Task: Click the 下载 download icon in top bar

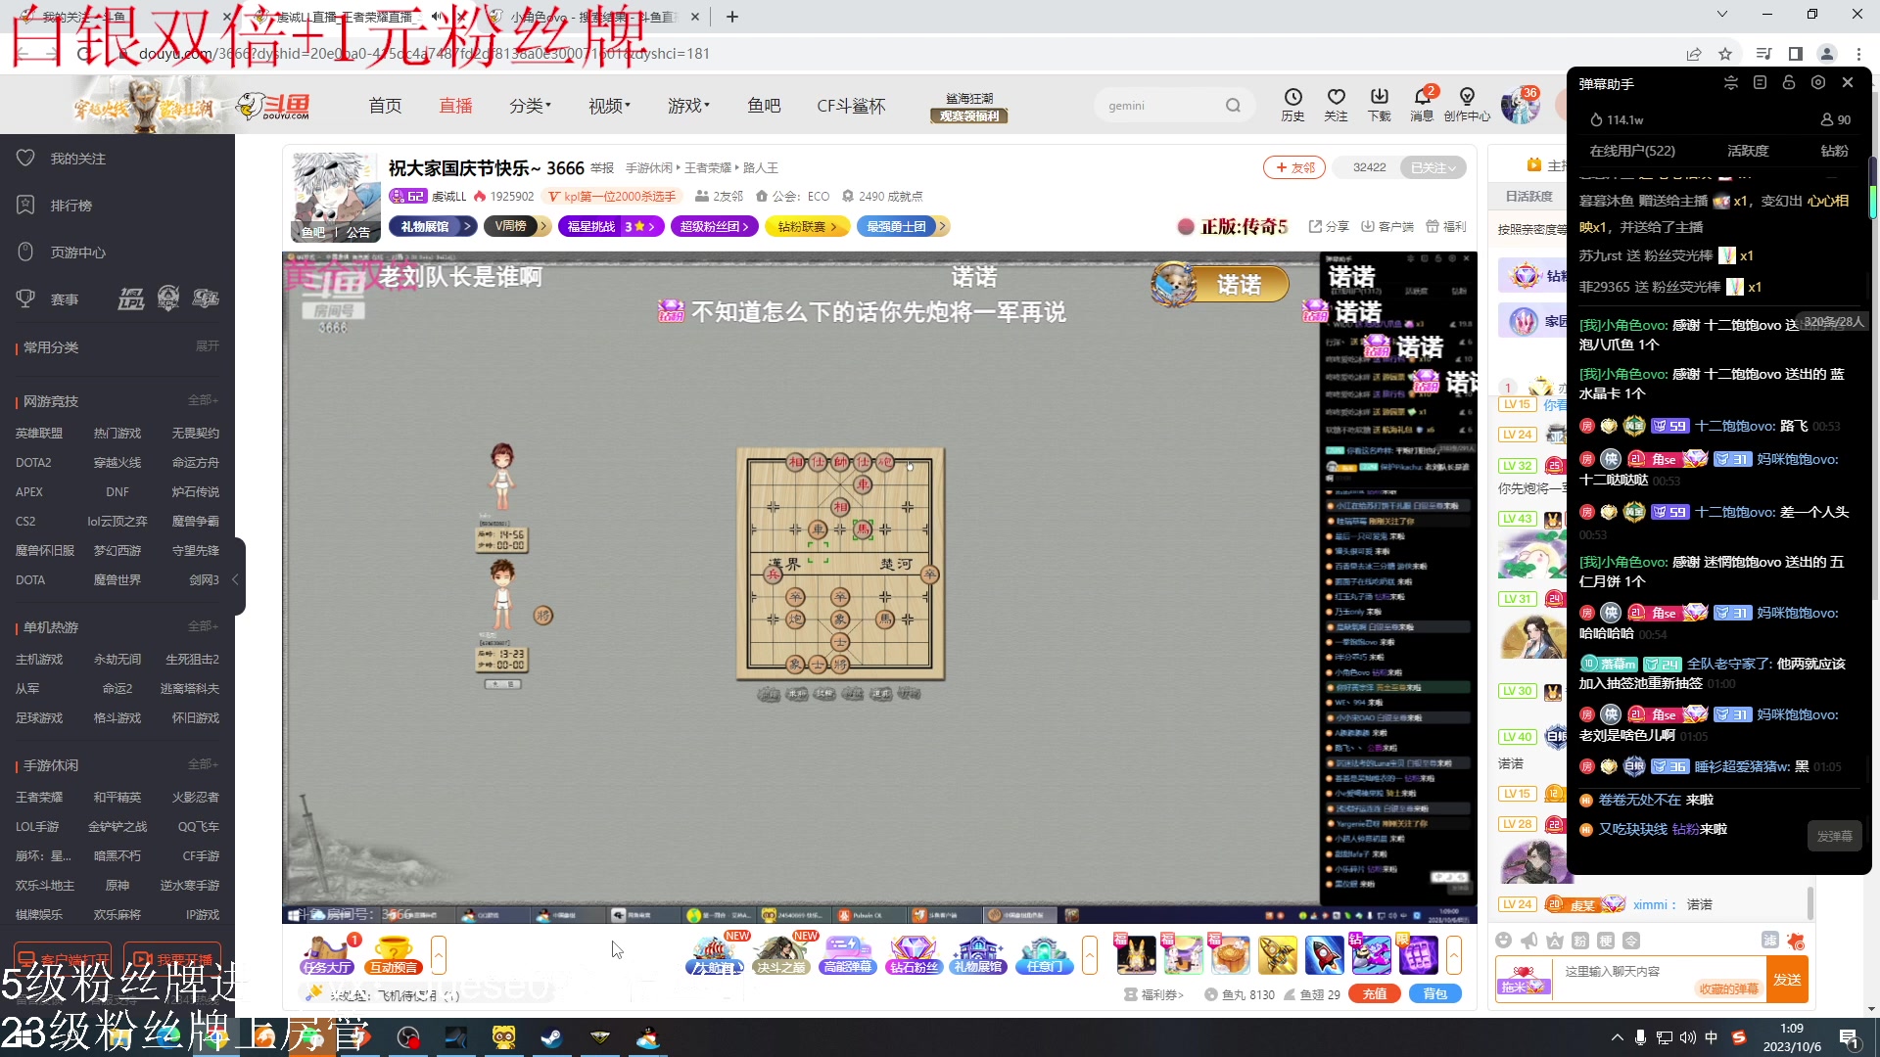Action: click(1380, 105)
